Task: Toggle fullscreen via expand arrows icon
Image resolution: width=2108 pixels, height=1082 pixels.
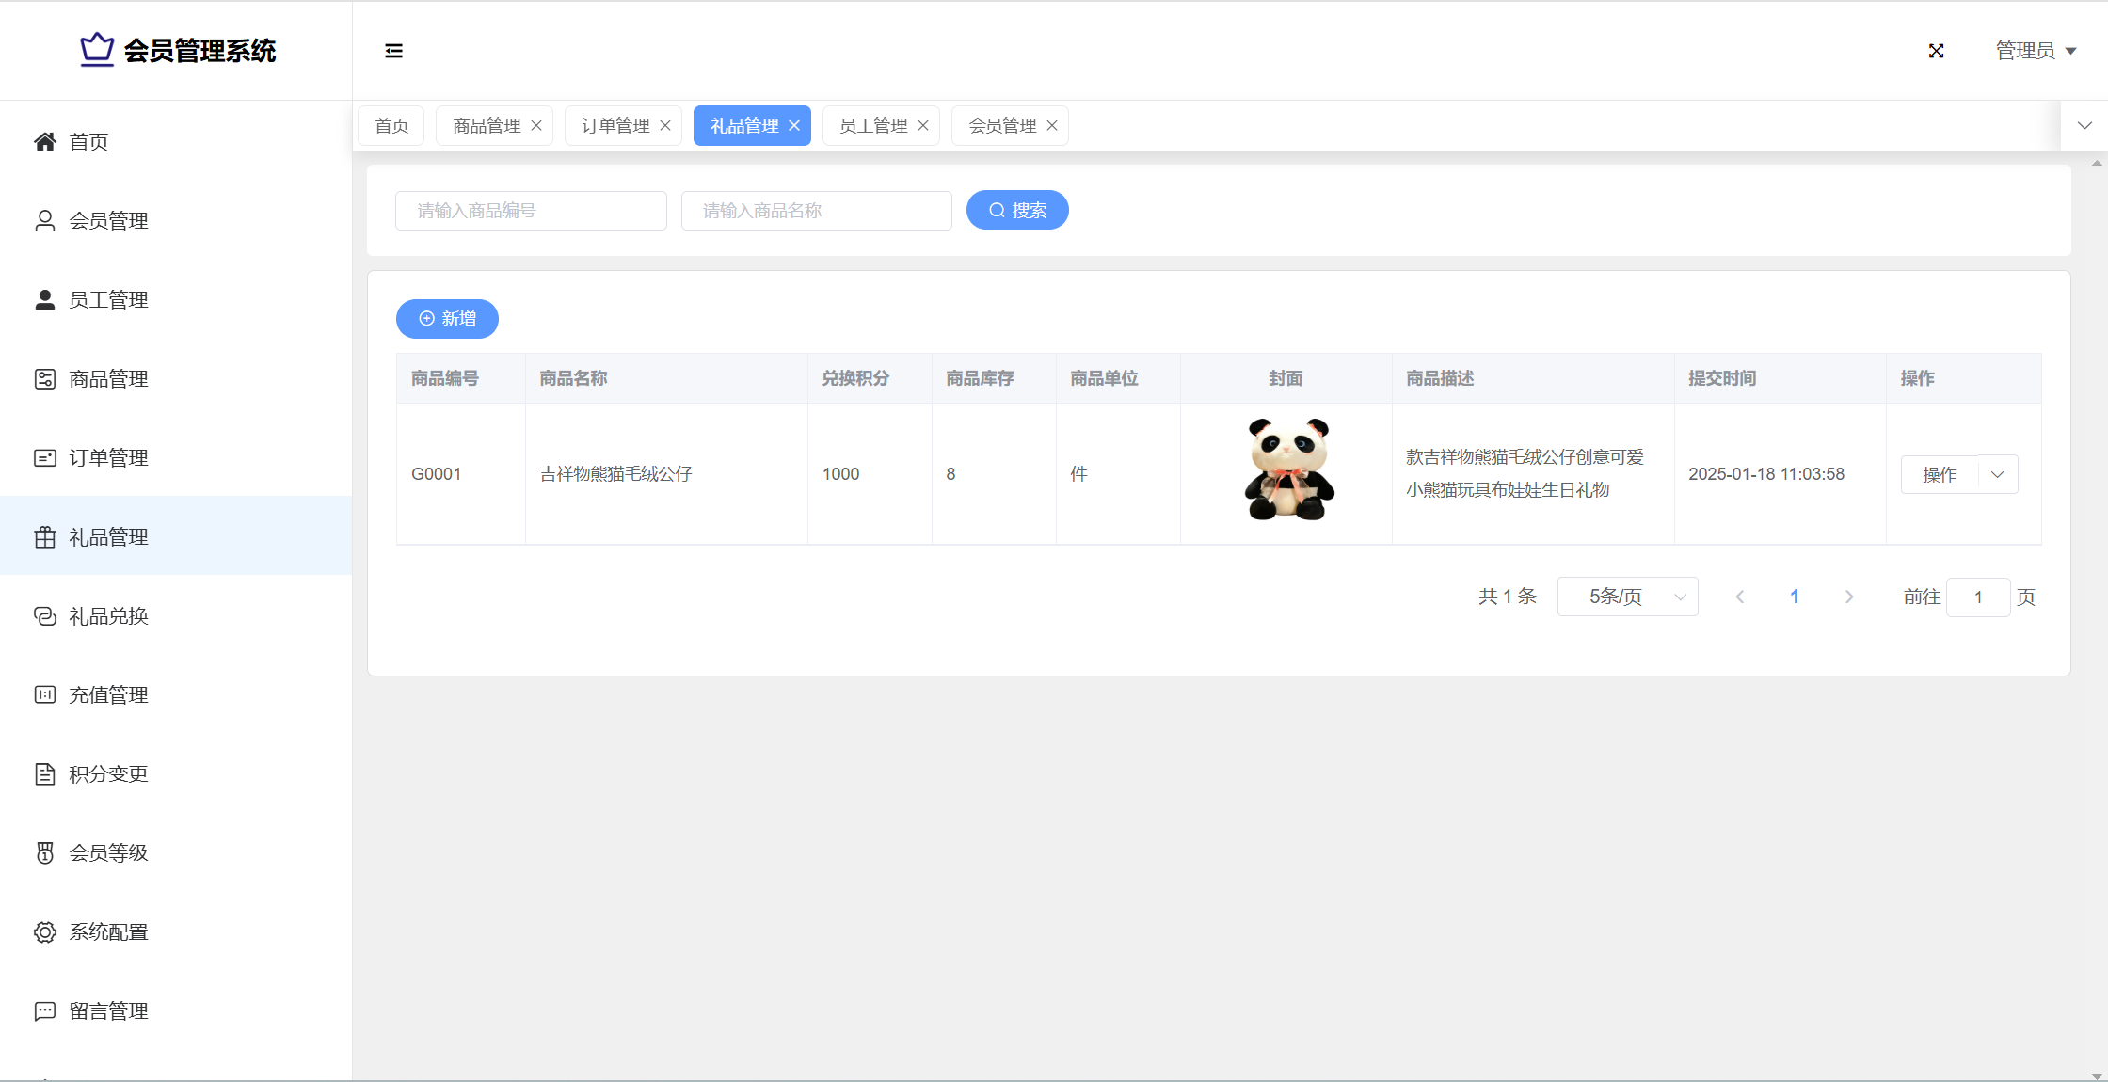Action: 1936,51
